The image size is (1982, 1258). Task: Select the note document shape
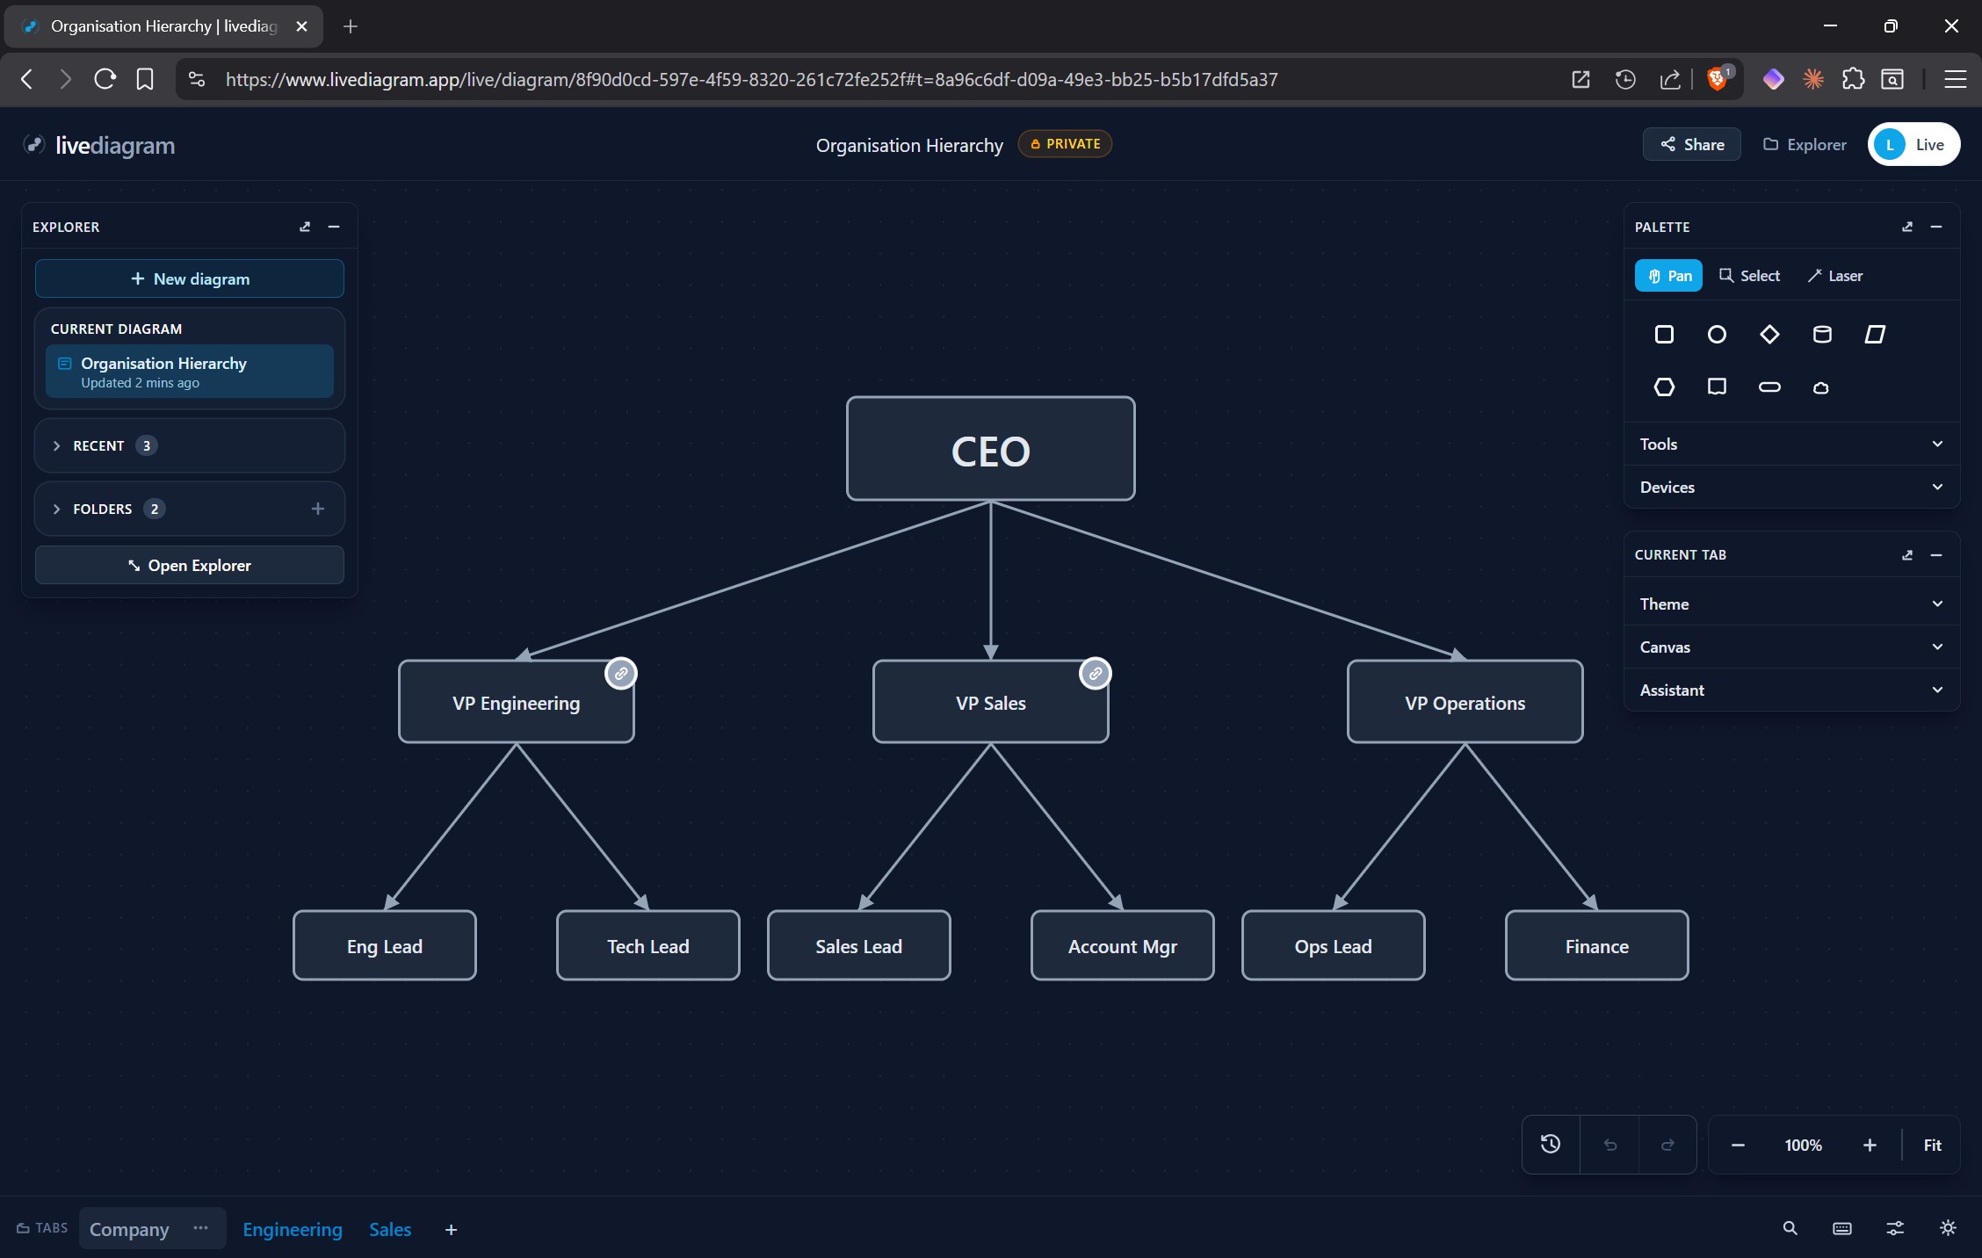1717,387
